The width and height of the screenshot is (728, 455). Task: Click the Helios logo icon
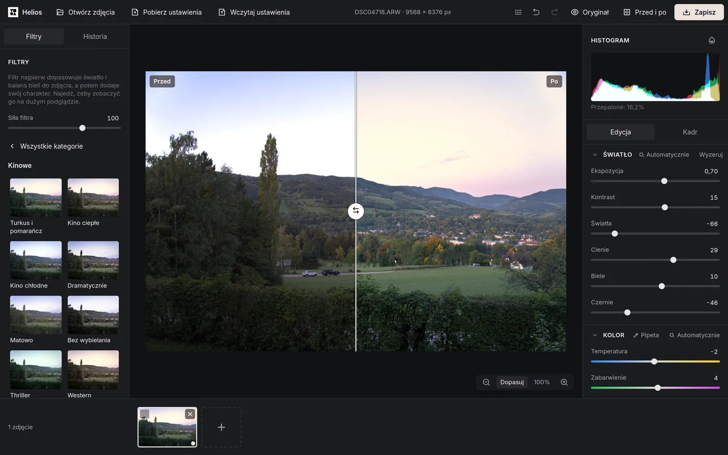click(13, 12)
